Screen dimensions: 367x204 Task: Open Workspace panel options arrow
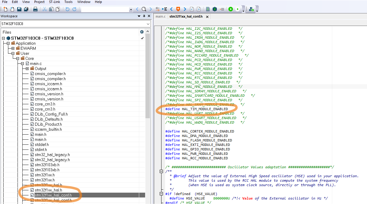[139, 16]
